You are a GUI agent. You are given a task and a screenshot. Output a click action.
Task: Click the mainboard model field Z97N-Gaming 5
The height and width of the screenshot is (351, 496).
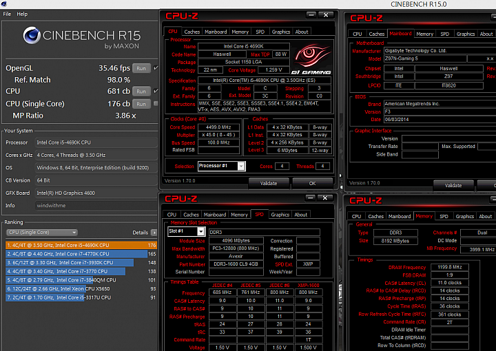coord(425,58)
